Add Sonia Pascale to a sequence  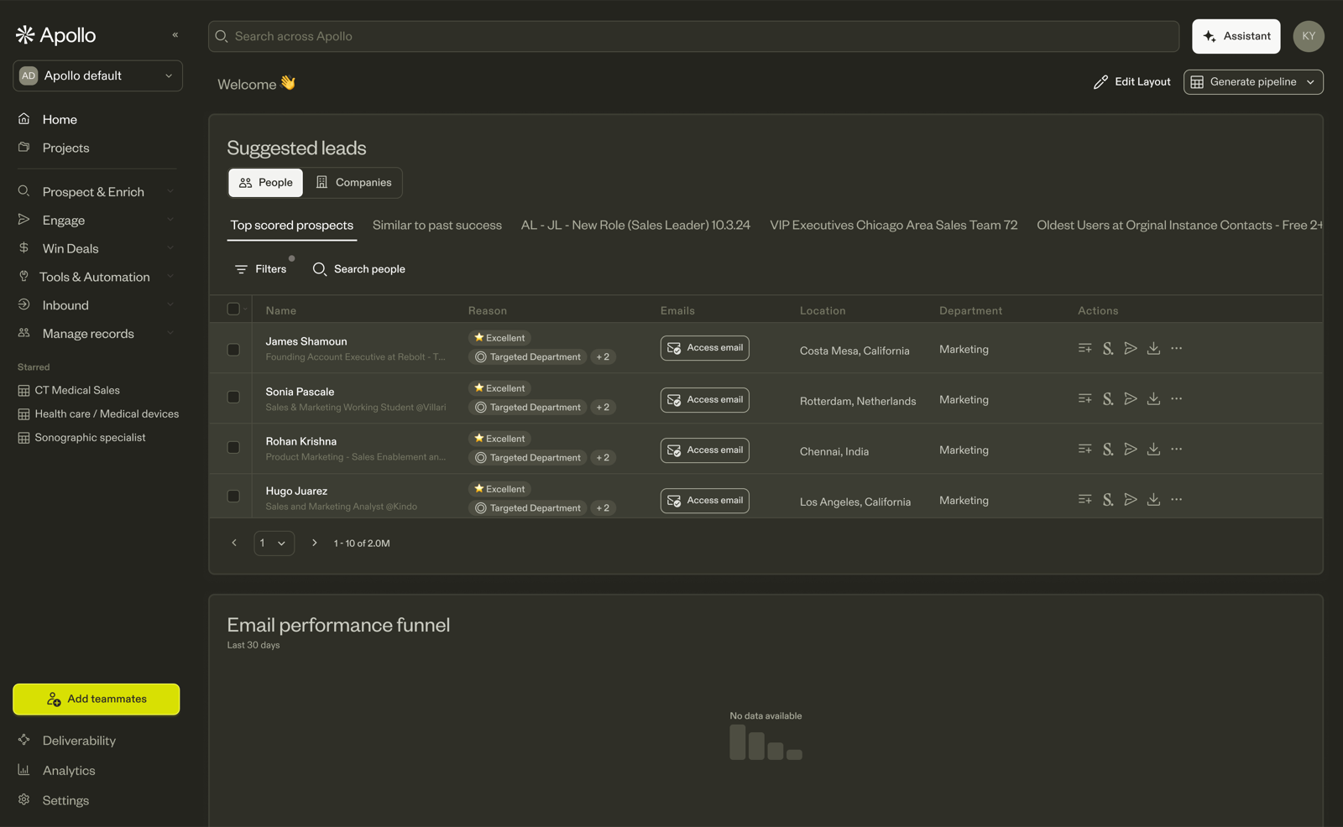[1108, 398]
